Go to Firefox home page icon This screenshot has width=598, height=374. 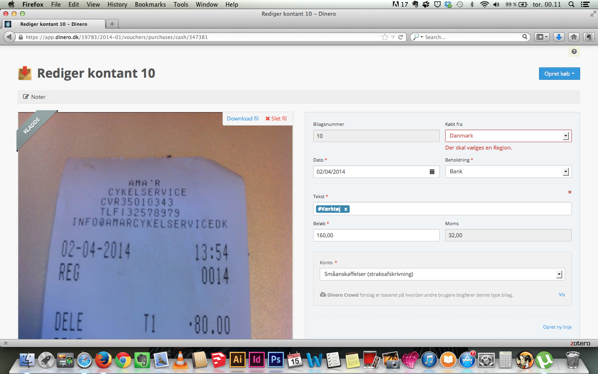(x=574, y=37)
